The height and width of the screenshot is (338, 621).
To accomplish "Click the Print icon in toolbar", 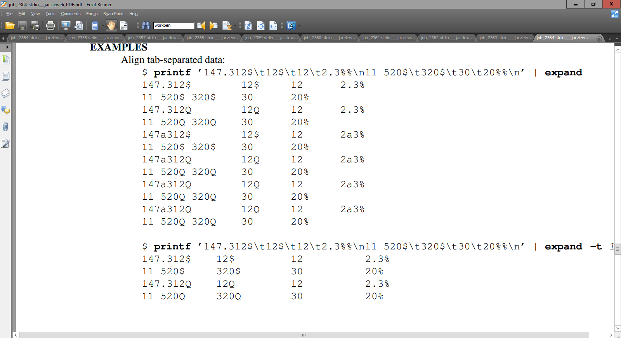I will pos(50,26).
